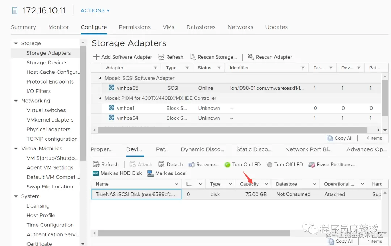Click the Rescan Storage icon

coord(193,57)
